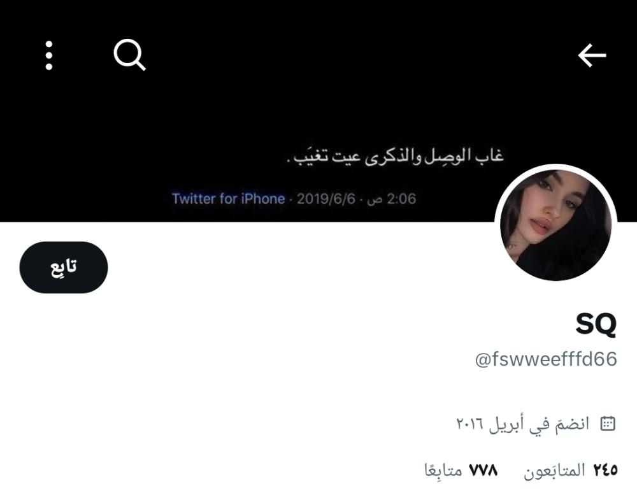Open the ٧٧٨ following count
Screen dimensions: 637x502
click(483, 470)
